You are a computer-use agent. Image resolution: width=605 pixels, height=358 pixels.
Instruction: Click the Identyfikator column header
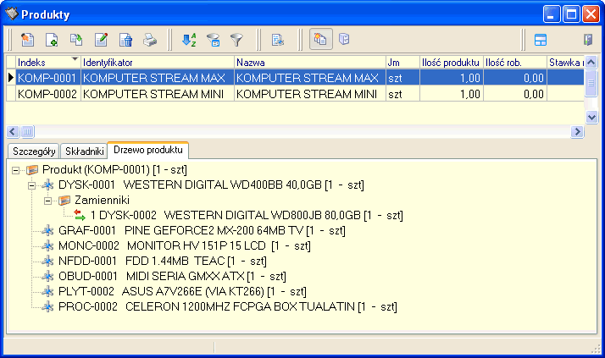(158, 63)
